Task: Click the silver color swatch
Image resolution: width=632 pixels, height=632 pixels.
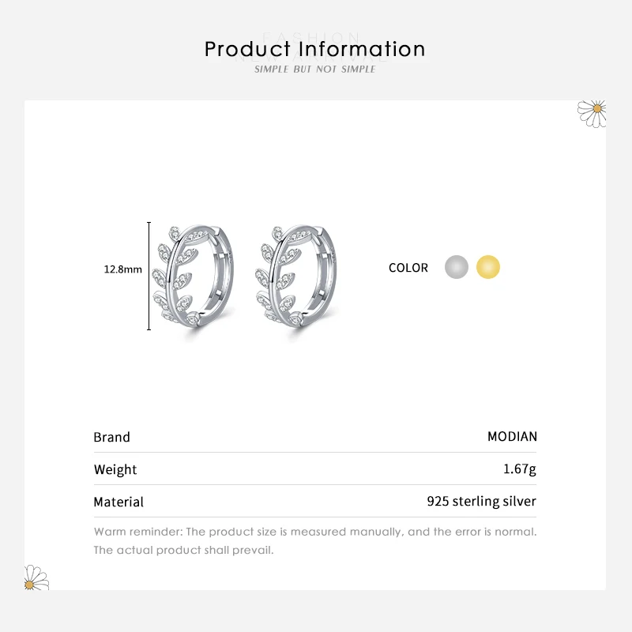Action: click(457, 268)
